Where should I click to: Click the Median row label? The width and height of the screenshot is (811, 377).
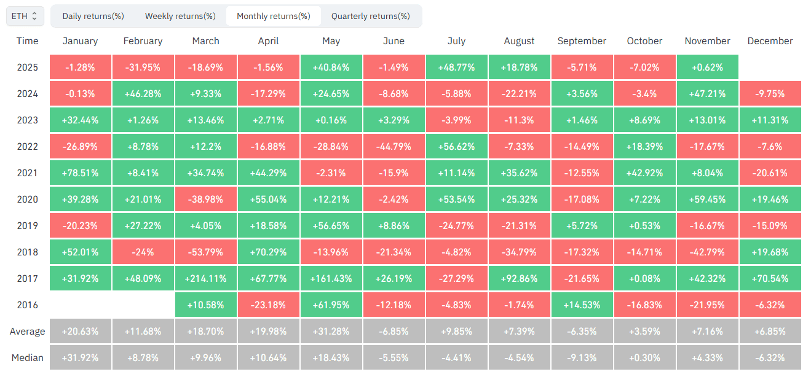click(x=27, y=357)
